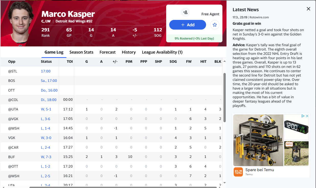This screenshot has height=188, width=316.
Task: Click the Temu logo icon
Action: click(x=238, y=172)
